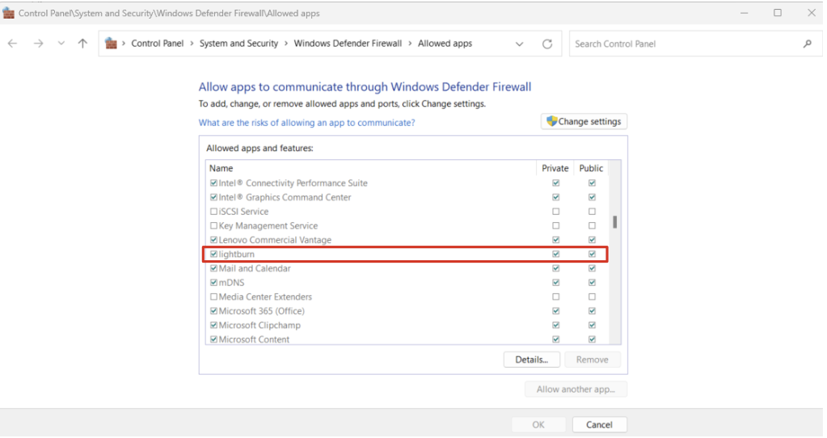The image size is (827, 438).
Task: Click the firewall icon in the address bar
Action: pyautogui.click(x=111, y=43)
